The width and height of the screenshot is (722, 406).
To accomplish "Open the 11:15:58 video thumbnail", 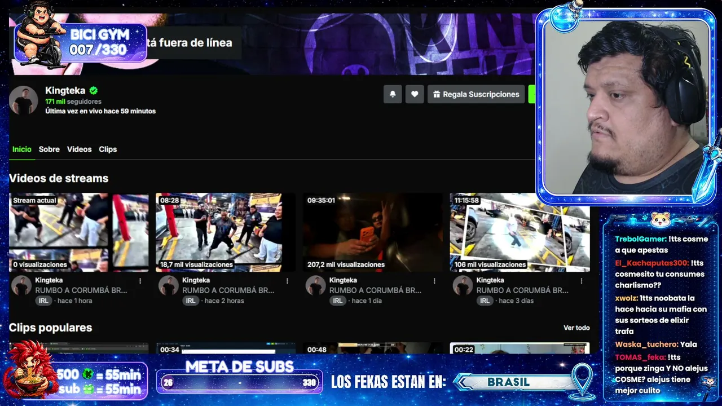I will coord(520,232).
